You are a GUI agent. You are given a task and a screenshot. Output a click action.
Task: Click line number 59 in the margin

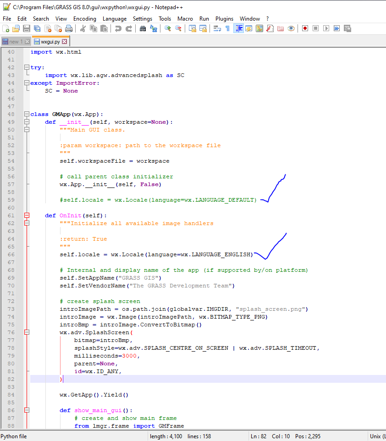tap(11, 200)
